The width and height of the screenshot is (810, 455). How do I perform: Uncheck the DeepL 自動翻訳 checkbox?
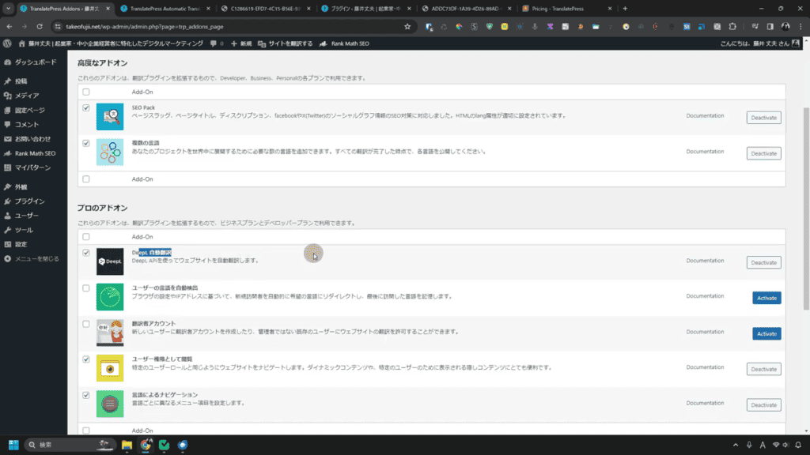(86, 253)
